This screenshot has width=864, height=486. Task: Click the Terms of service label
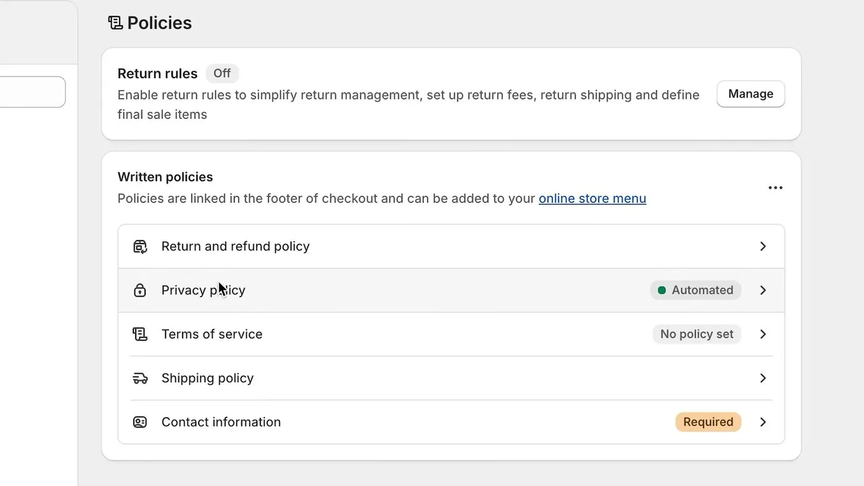pos(212,334)
